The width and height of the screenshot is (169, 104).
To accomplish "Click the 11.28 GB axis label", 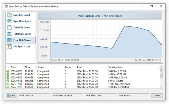I will point(45,30).
